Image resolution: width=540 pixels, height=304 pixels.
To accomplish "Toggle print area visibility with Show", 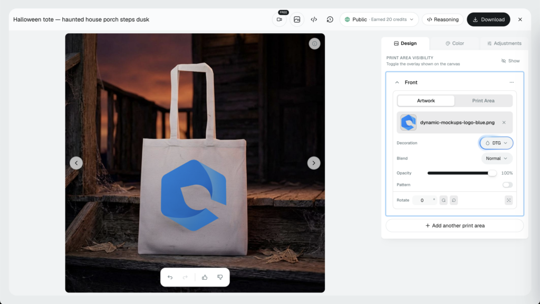I will (x=510, y=61).
